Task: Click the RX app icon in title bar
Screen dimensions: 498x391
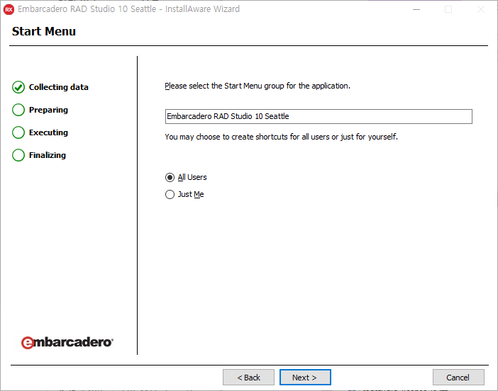Action: pos(9,9)
